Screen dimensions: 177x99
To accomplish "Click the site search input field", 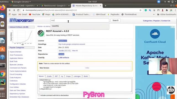I will pos(80,20).
